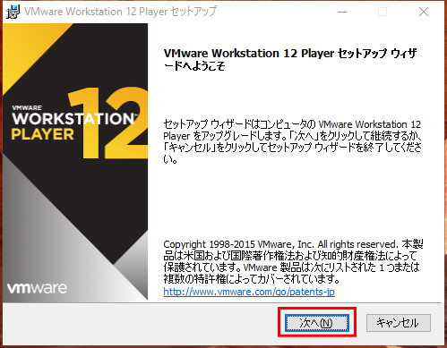Screen dimensions: 447x348
Task: Proceed with the 次へ(N) button
Action: click(x=317, y=323)
